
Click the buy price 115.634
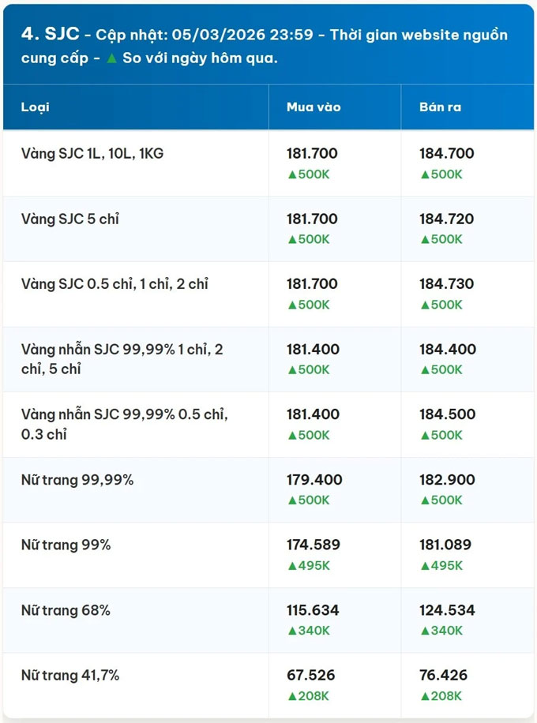[313, 610]
